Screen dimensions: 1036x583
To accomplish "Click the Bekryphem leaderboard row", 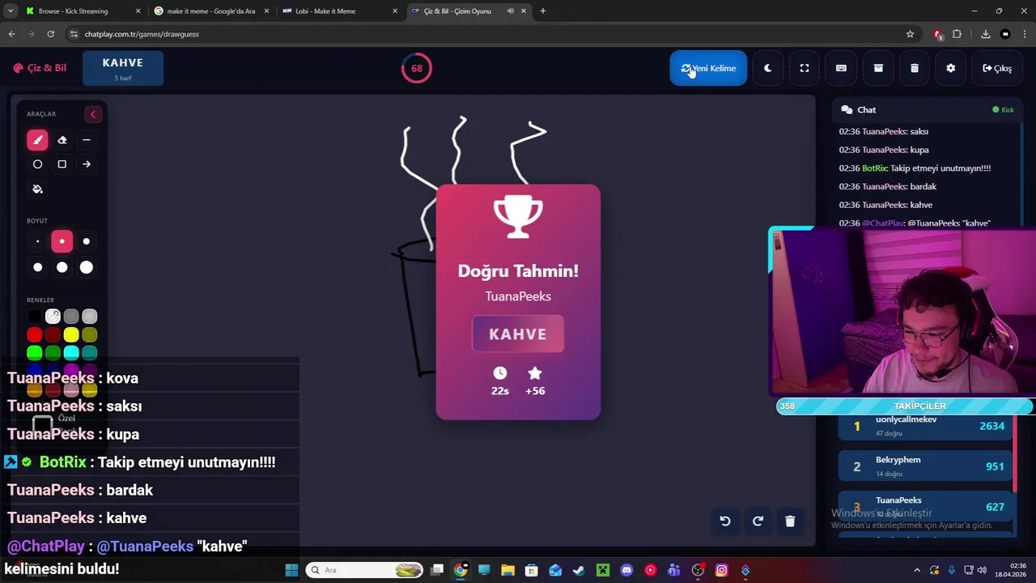I will point(926,466).
